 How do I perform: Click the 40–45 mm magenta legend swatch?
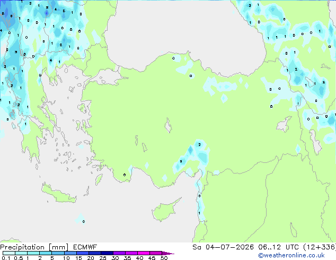pyautogui.click(x=144, y=253)
